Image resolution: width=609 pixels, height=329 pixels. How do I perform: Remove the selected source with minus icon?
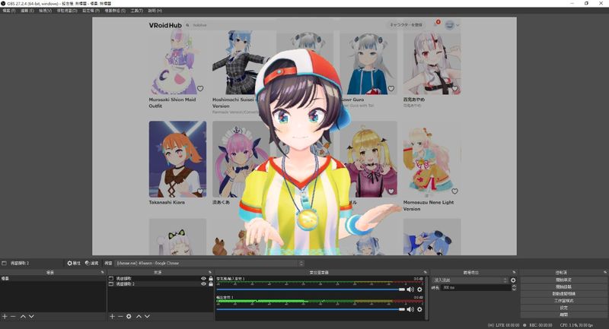tap(120, 317)
